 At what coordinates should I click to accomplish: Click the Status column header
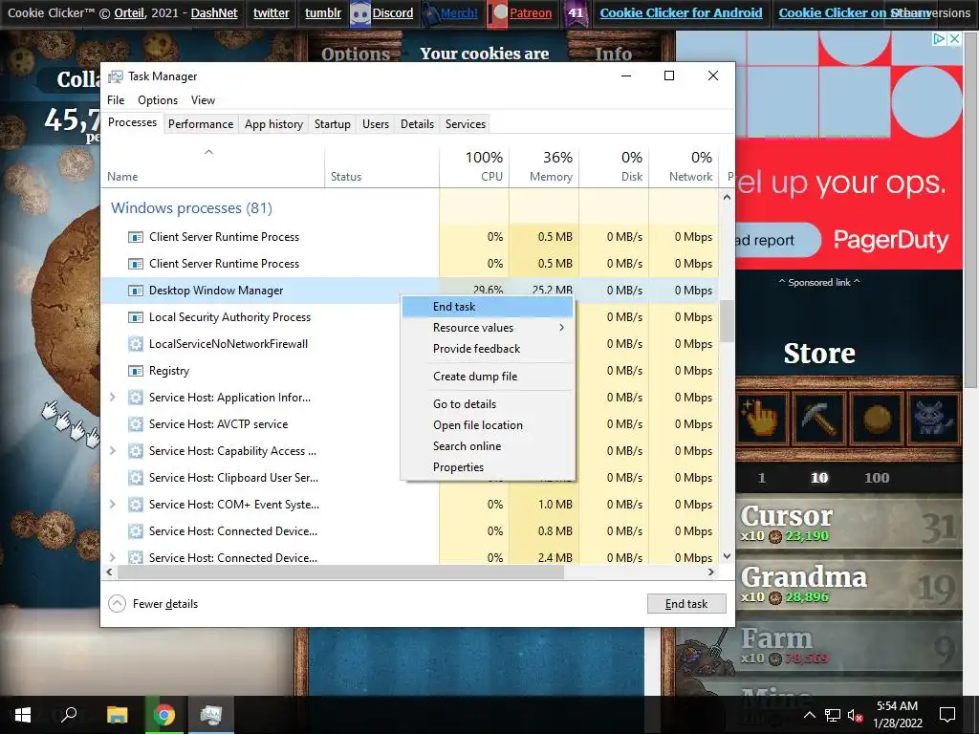click(381, 167)
